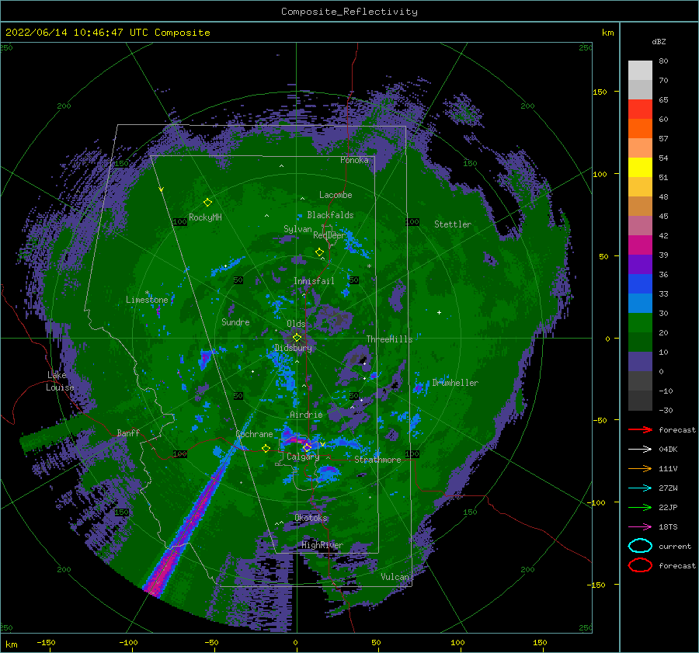Click the red forecast ellipse icon
699x653 pixels.
(x=640, y=565)
